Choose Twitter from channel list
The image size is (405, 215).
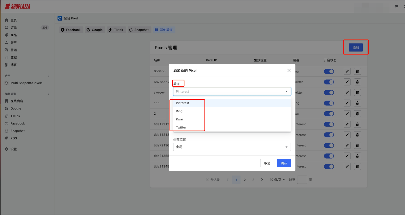point(232,127)
